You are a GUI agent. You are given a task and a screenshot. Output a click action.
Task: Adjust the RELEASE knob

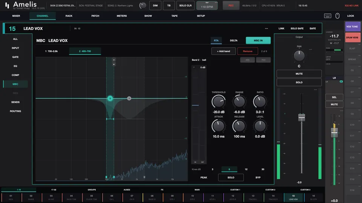click(x=239, y=126)
